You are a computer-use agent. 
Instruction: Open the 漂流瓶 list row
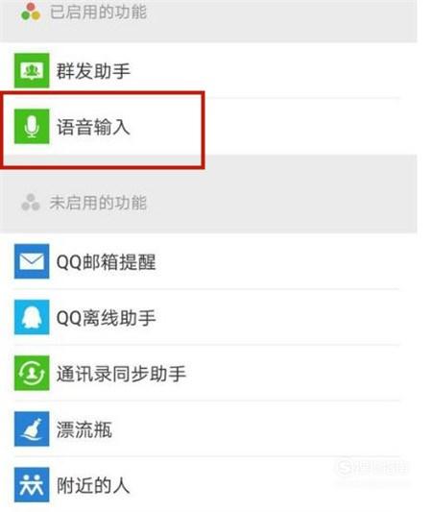208,428
